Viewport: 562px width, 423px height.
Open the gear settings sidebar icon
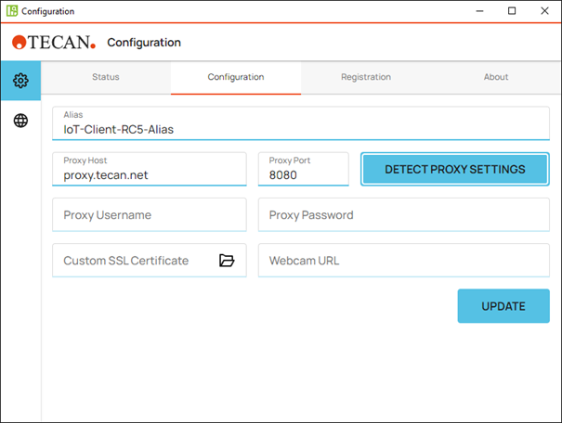pyautogui.click(x=20, y=81)
